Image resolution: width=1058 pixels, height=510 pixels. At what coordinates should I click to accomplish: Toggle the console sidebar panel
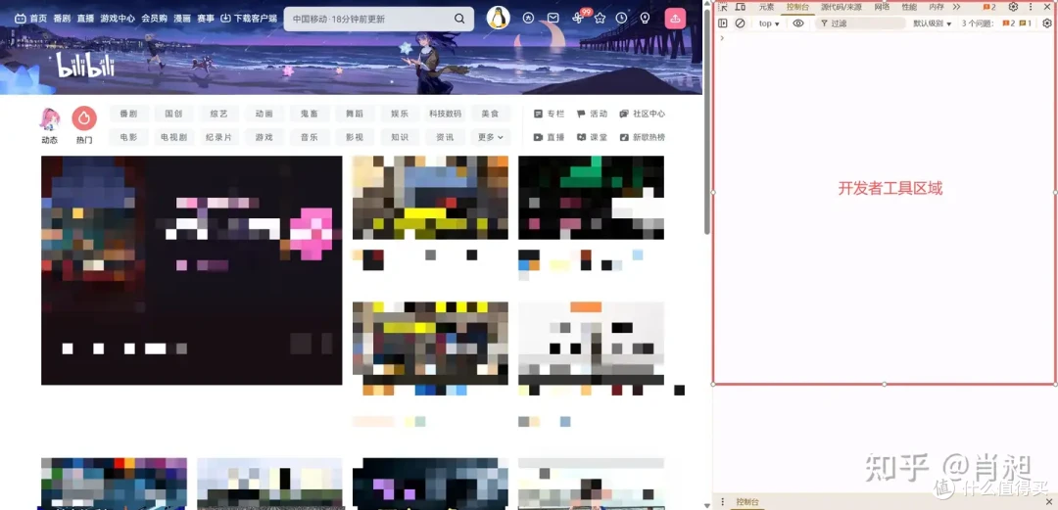click(x=723, y=23)
